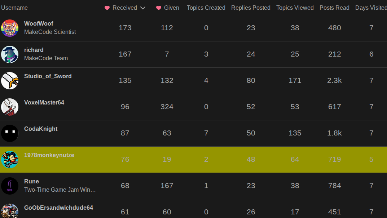Sort by Posts Read column
The height and width of the screenshot is (218, 387).
click(x=334, y=8)
